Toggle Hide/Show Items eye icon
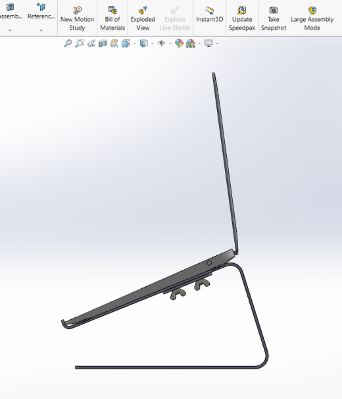Image resolution: width=342 pixels, height=399 pixels. 161,44
